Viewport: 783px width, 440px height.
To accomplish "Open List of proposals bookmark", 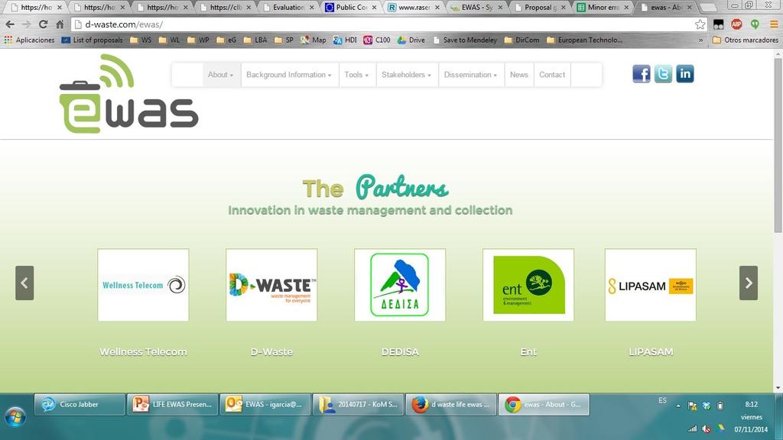I will click(x=93, y=40).
